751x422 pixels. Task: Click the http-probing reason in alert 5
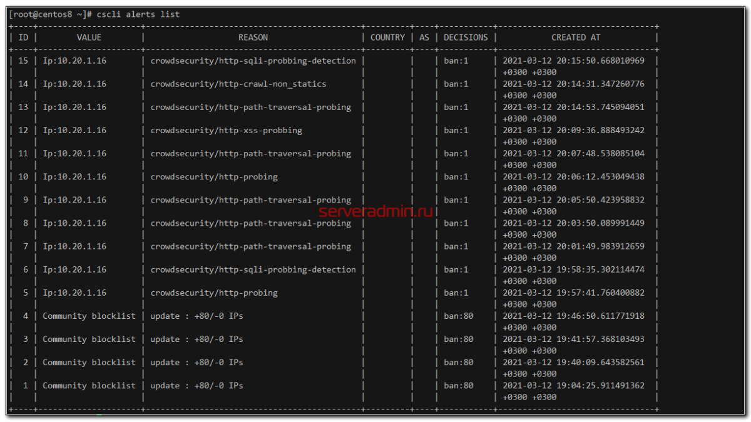click(x=214, y=293)
